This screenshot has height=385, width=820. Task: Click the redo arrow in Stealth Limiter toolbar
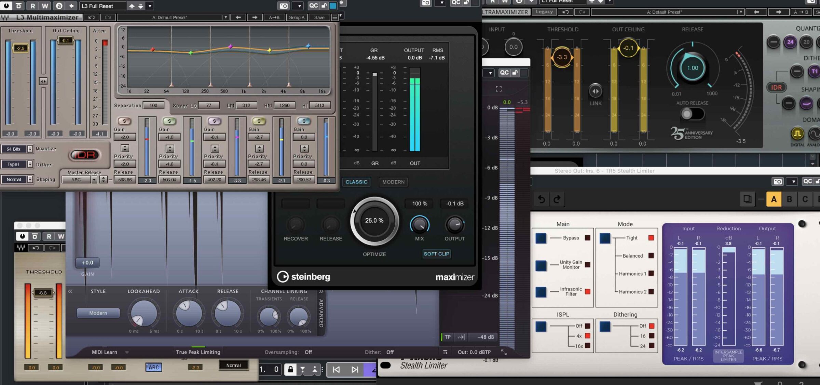click(x=557, y=199)
